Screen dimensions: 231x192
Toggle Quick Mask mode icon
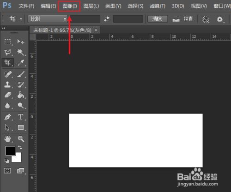pos(7,170)
